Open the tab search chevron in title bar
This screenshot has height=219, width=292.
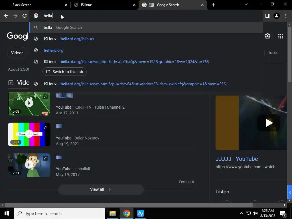point(246,4)
